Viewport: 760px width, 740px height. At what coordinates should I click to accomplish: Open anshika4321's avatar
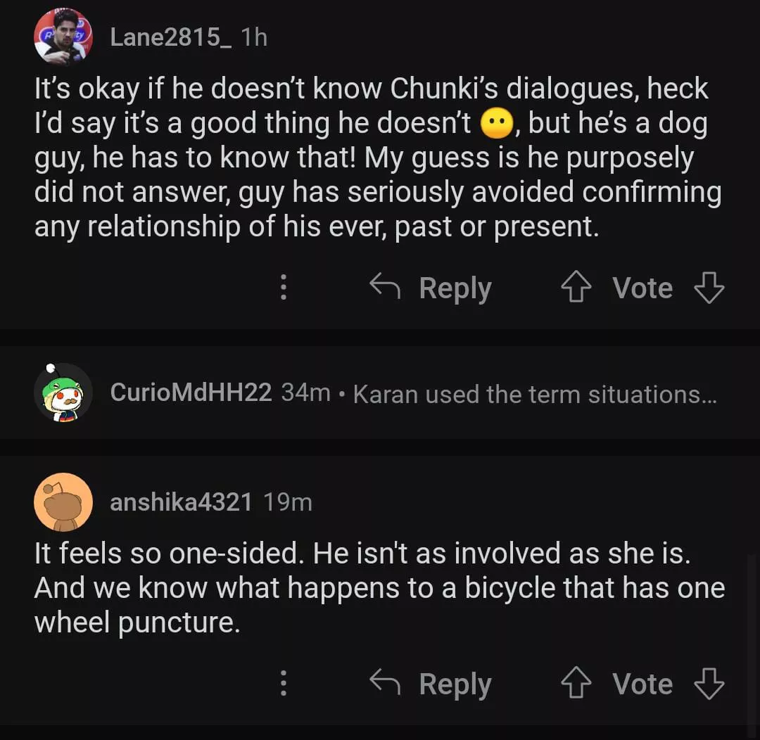pos(63,502)
